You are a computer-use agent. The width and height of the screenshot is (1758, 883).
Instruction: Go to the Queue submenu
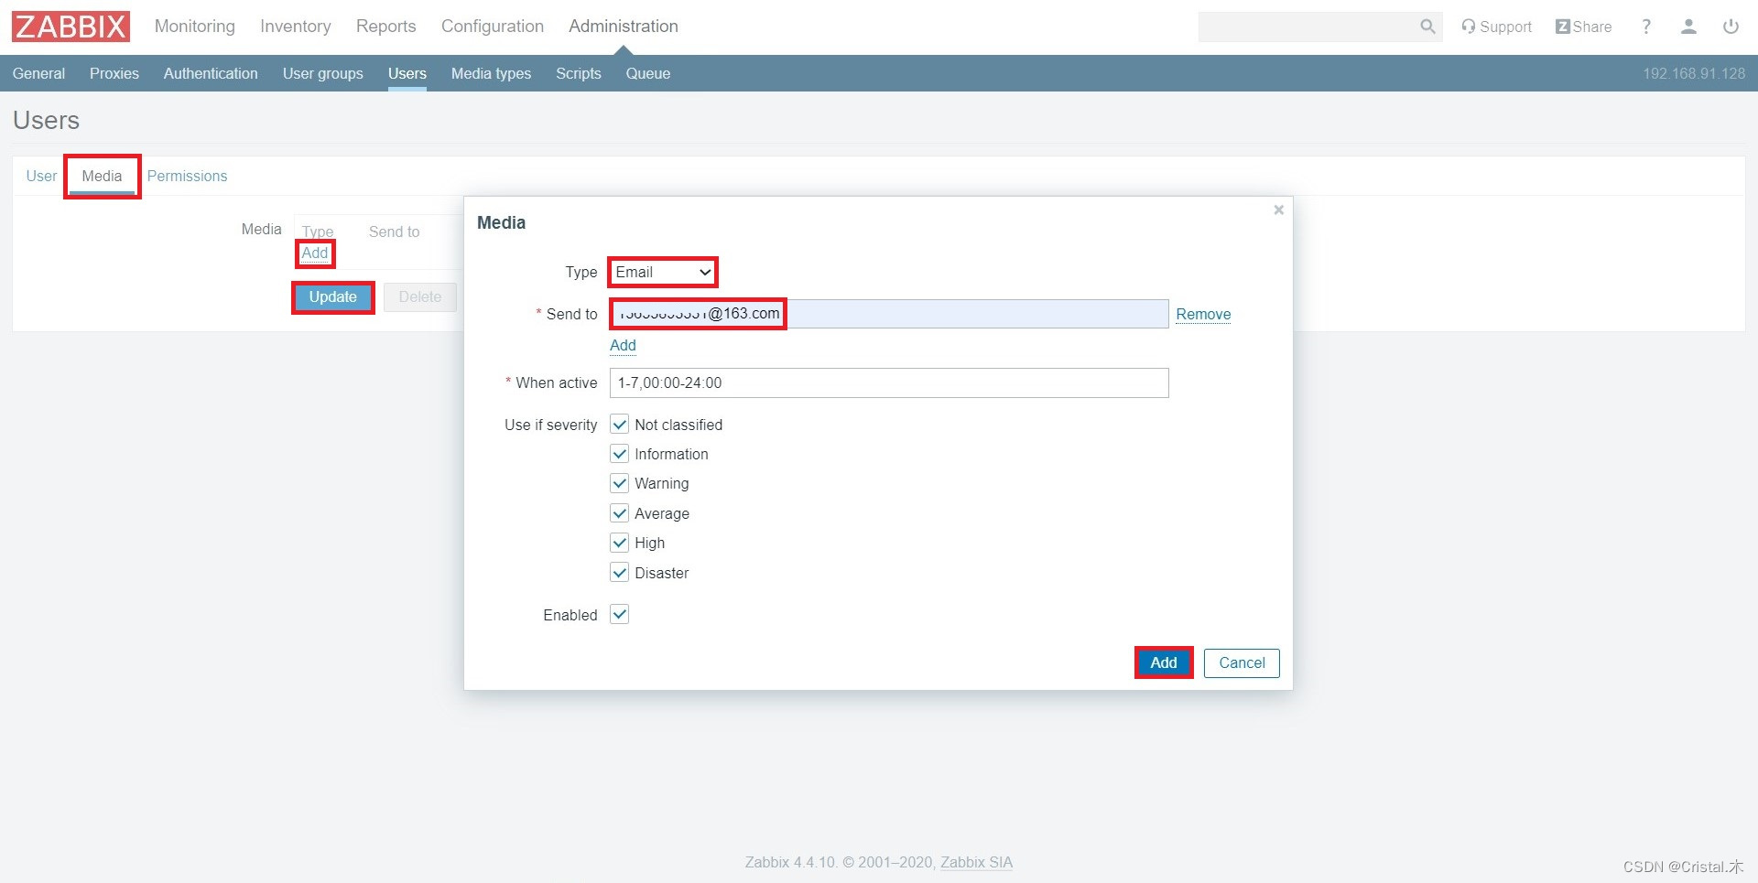pyautogui.click(x=648, y=73)
